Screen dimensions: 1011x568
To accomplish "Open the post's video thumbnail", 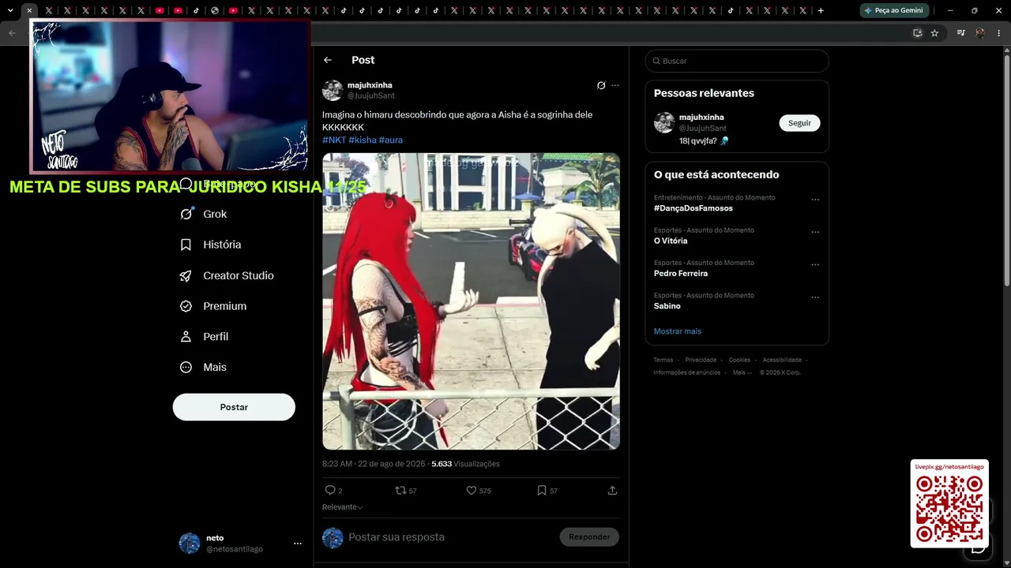I will 471,301.
